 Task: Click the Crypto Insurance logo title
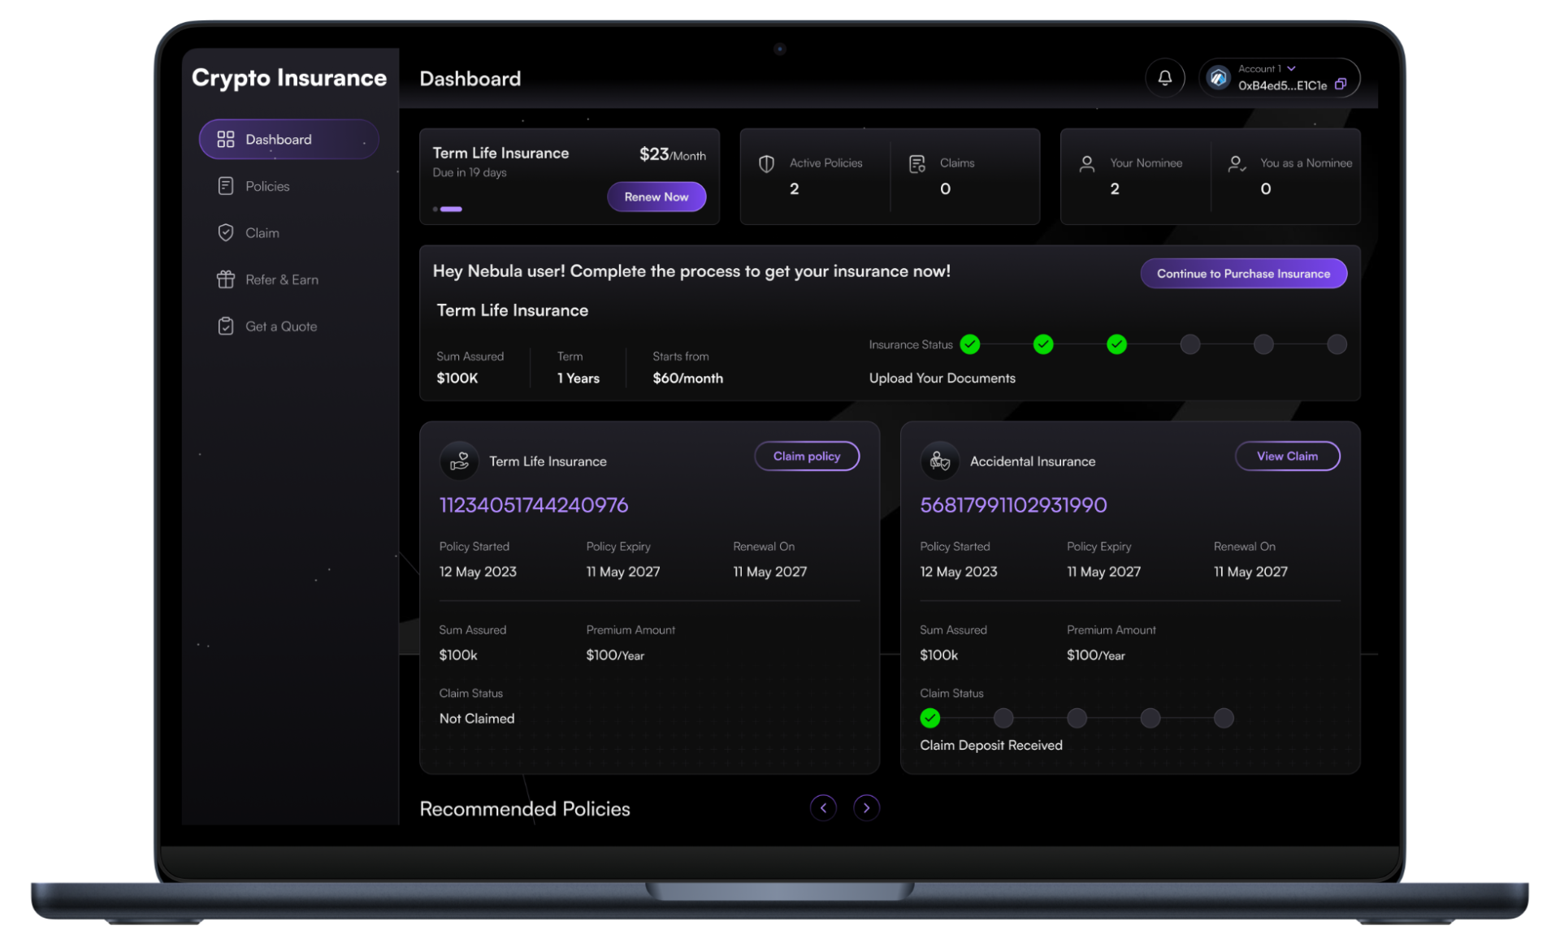[289, 78]
